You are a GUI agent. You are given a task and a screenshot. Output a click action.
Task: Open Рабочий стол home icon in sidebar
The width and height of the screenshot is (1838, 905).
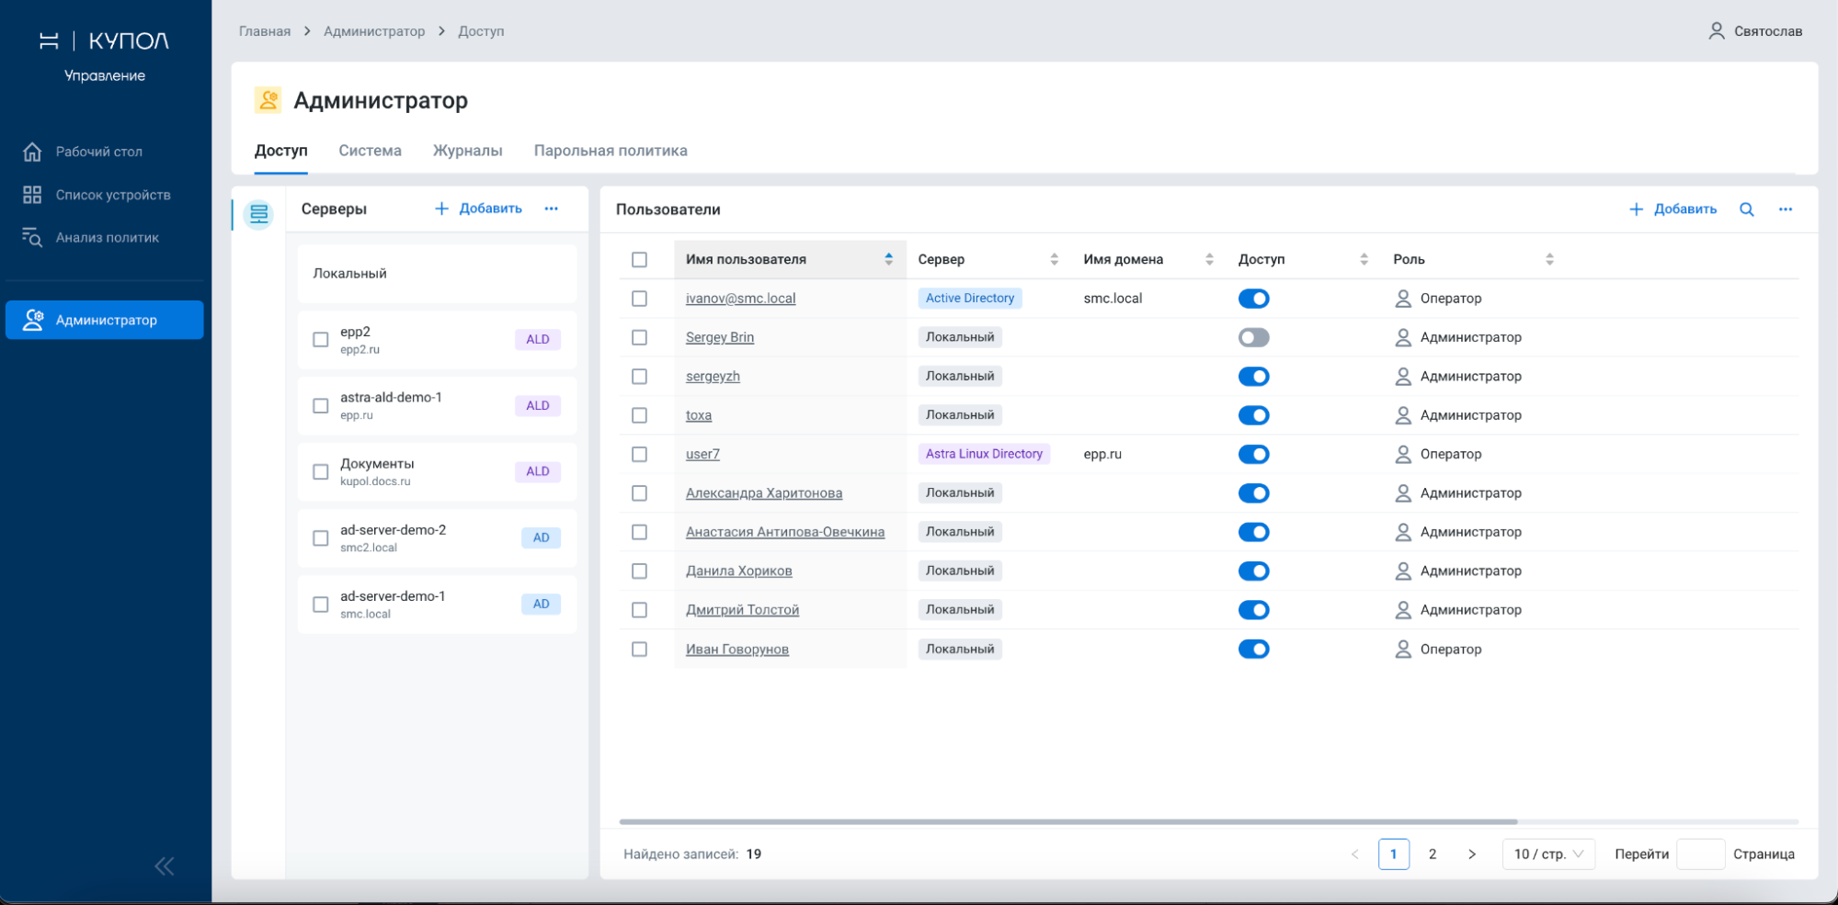click(32, 152)
